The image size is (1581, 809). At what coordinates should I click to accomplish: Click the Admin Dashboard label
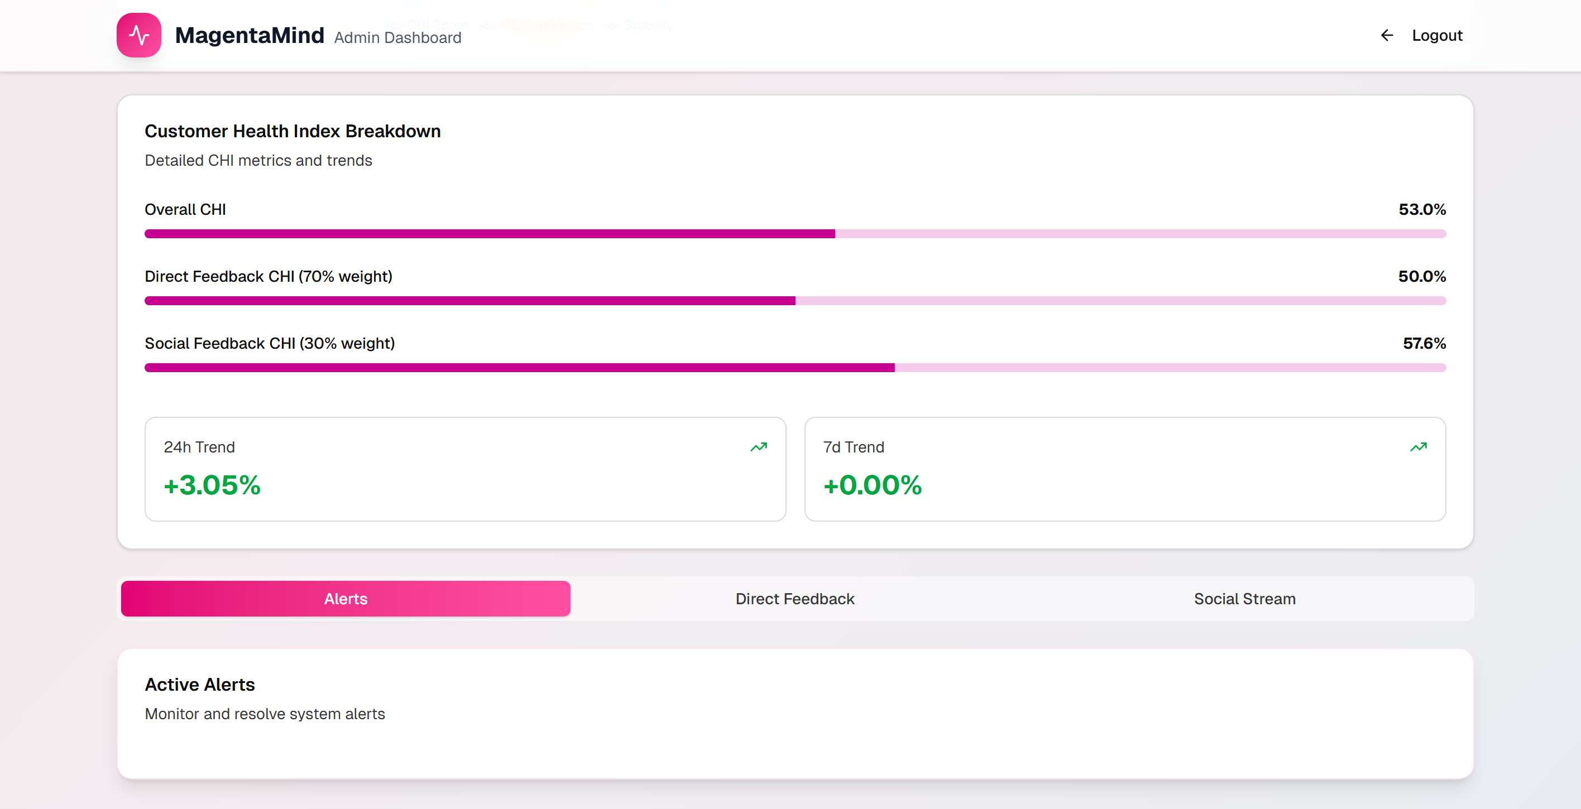[x=397, y=38]
